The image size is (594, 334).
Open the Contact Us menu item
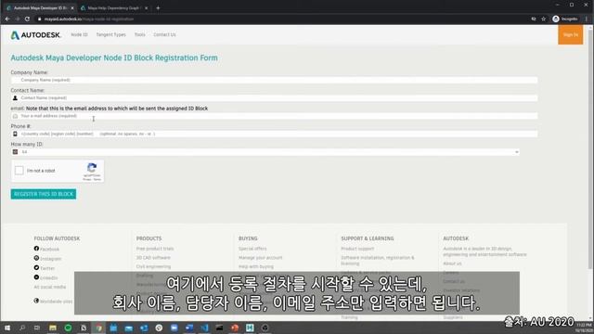point(164,34)
